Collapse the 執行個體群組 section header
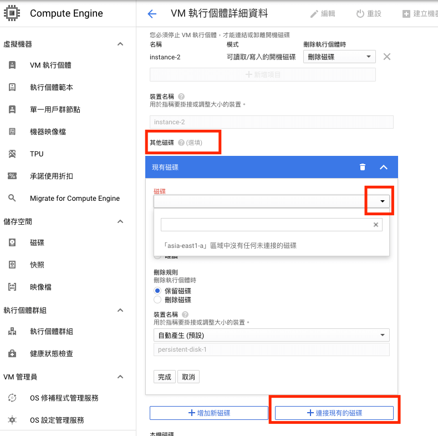The height and width of the screenshot is (436, 438). point(120,310)
